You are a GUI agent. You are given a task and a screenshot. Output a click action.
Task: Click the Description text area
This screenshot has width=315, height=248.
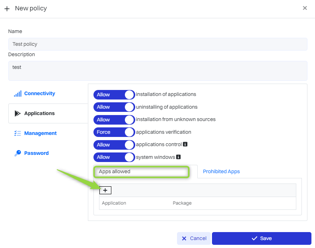click(157, 71)
